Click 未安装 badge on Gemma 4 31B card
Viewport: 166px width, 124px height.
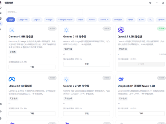click(x=52, y=28)
